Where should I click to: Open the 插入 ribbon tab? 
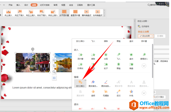tap(18, 5)
